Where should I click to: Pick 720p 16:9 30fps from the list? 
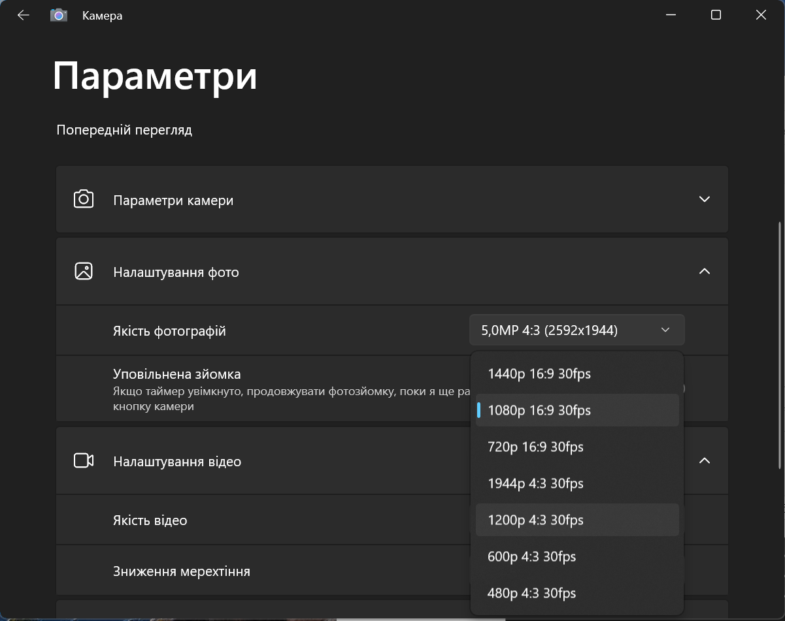pyautogui.click(x=577, y=447)
